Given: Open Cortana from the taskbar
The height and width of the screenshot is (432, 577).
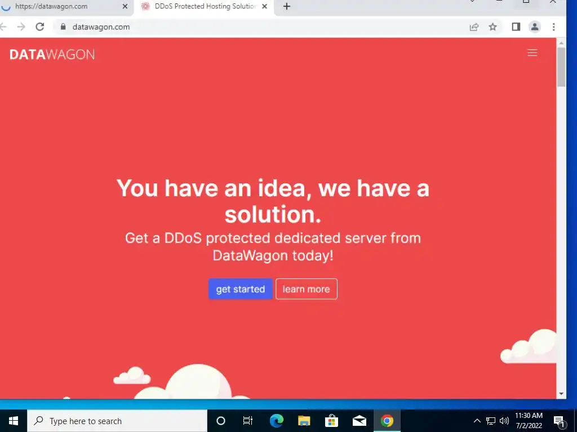Looking at the screenshot, I should click(220, 421).
